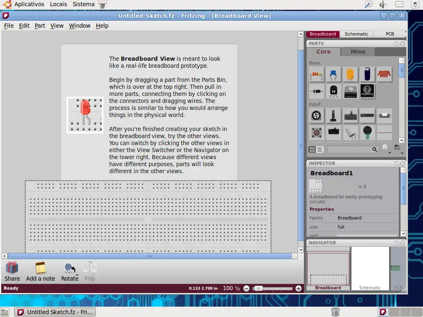
Task: Pick the blue ceramic capacitor part
Action: coord(333,74)
